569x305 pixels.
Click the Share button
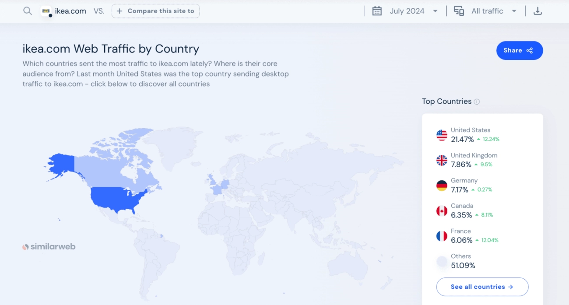click(x=520, y=50)
